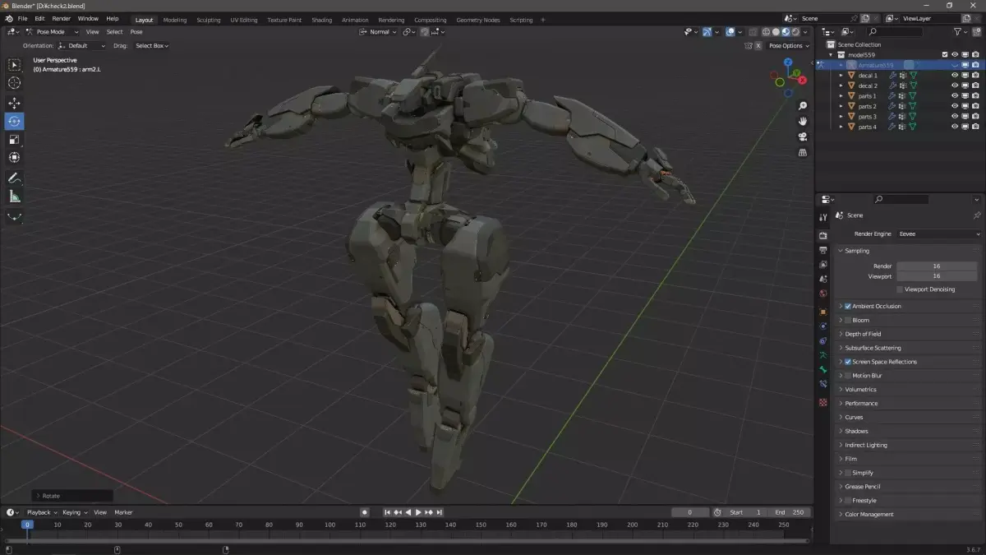986x555 pixels.
Task: Toggle the camera view icon
Action: click(x=803, y=136)
